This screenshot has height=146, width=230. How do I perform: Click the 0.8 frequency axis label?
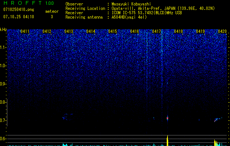[x=3, y=102]
